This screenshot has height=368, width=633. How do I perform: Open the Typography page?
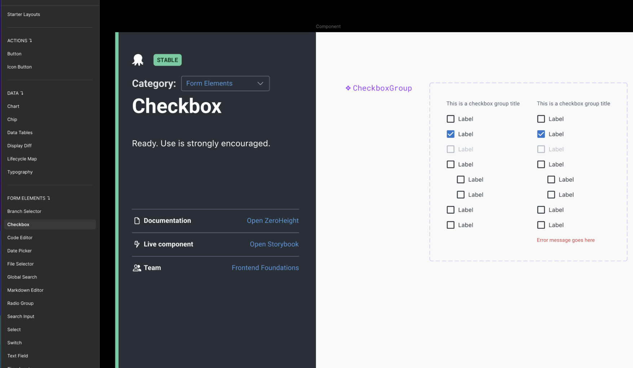[x=20, y=172]
